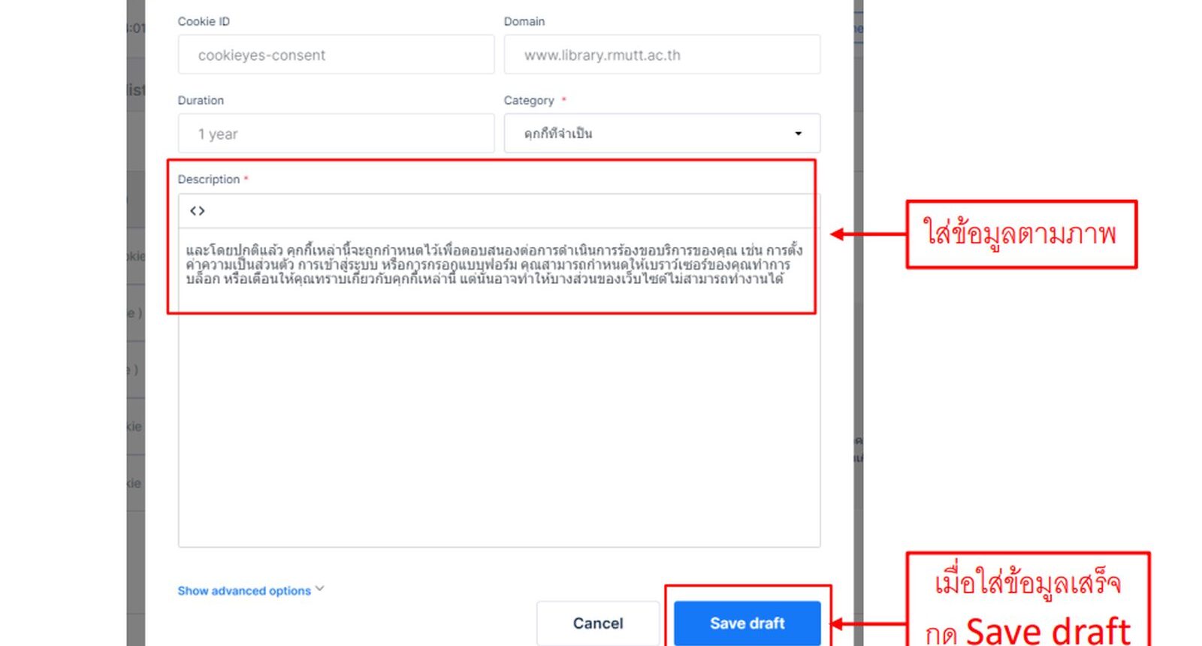Click empty area of the Description editor
Screen dimensions: 1202x646
point(499,421)
